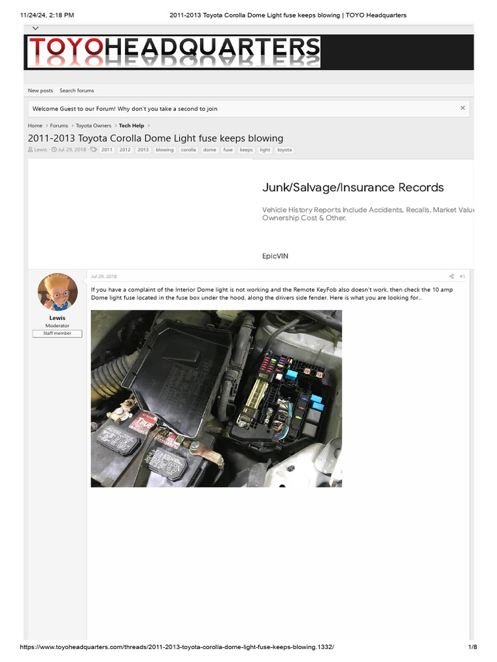Image resolution: width=497 pixels, height=662 pixels.
Task: Click the blowing tag
Action: click(x=164, y=150)
